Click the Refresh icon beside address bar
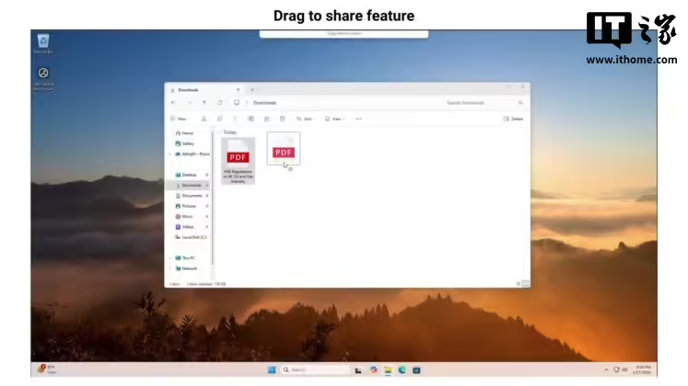This screenshot has height=386, width=688. pos(219,103)
